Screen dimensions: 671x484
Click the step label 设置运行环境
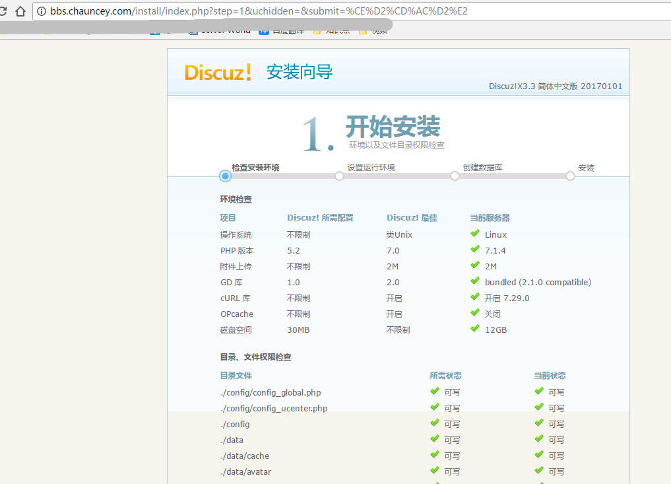click(x=371, y=168)
